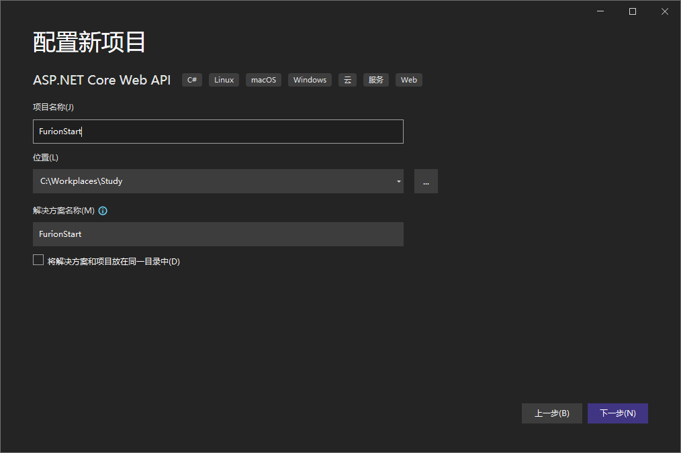Click the 服务 tag
The height and width of the screenshot is (453, 681).
point(376,80)
